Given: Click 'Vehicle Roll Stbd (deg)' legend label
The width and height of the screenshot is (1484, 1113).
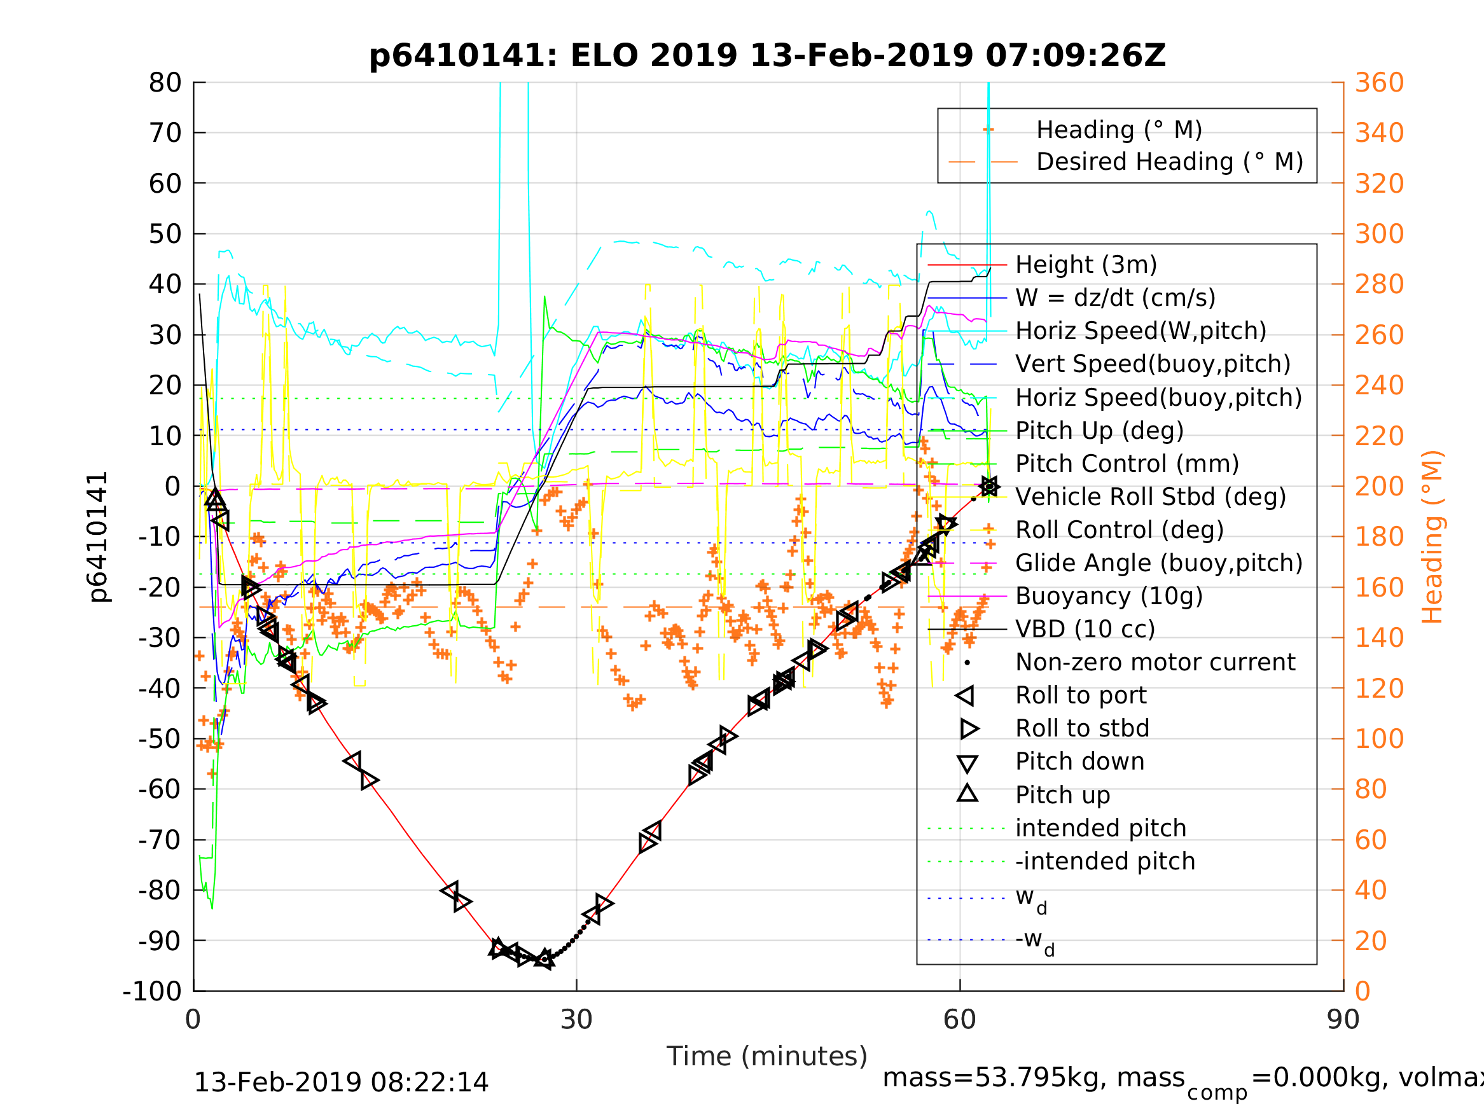Looking at the screenshot, I should pyautogui.click(x=1151, y=497).
